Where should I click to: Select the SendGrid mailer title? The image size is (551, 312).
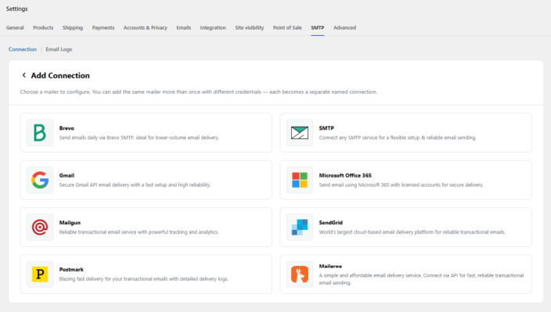330,223
